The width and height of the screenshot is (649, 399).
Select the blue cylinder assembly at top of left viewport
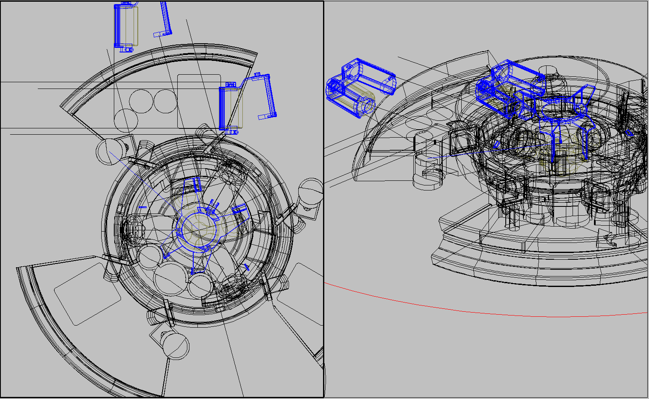click(126, 26)
